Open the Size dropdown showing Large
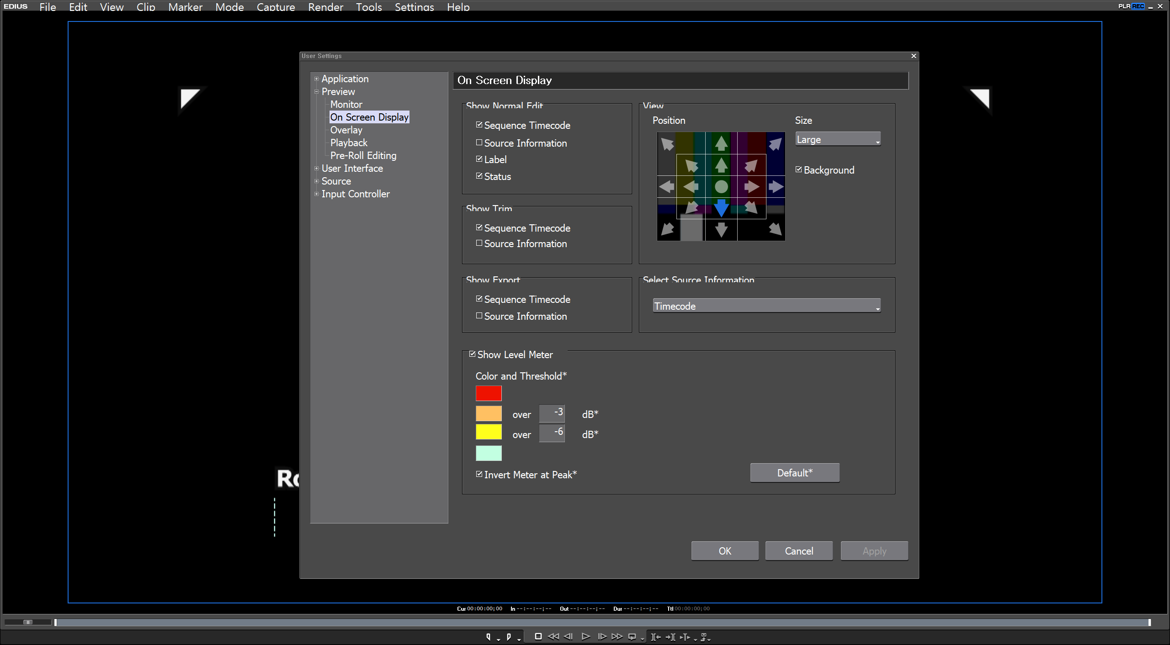This screenshot has width=1170, height=645. 838,139
